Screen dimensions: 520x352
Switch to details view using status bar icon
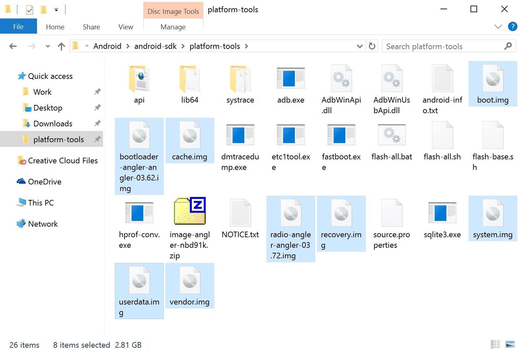(495, 344)
